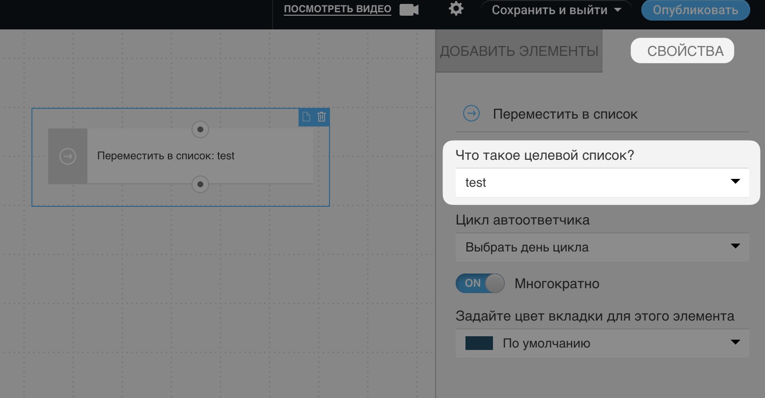
Task: Click the 'Что такое целевой список?' label
Action: (545, 155)
